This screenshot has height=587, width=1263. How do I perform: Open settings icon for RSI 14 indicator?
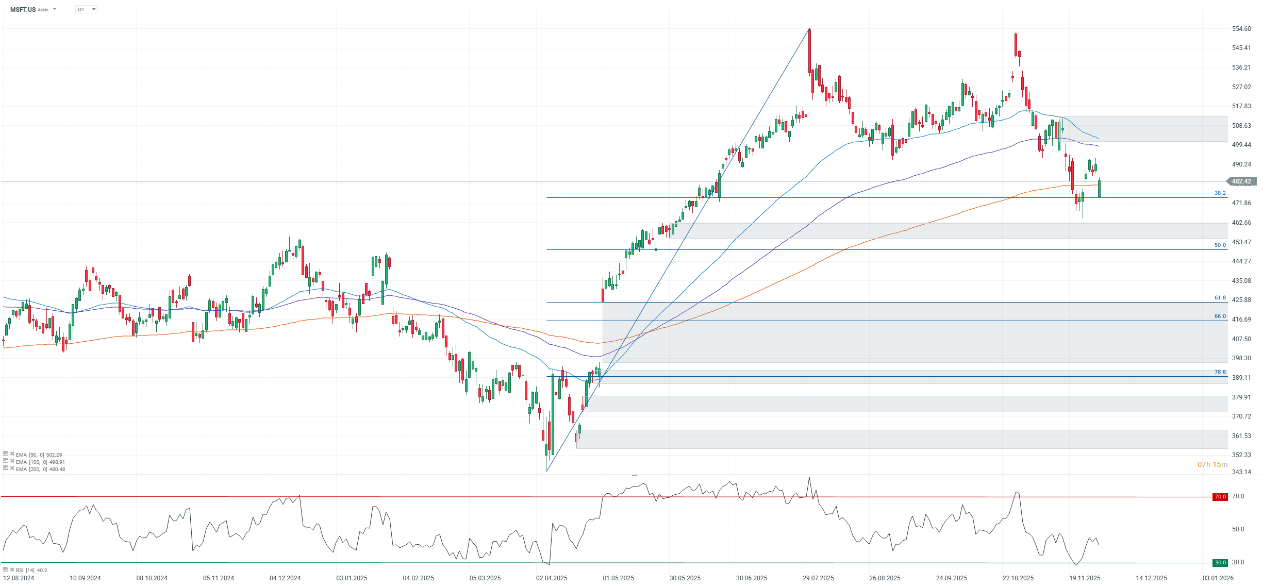point(6,569)
